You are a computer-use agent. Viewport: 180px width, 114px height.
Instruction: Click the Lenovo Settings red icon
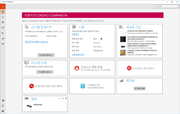(x=129, y=68)
